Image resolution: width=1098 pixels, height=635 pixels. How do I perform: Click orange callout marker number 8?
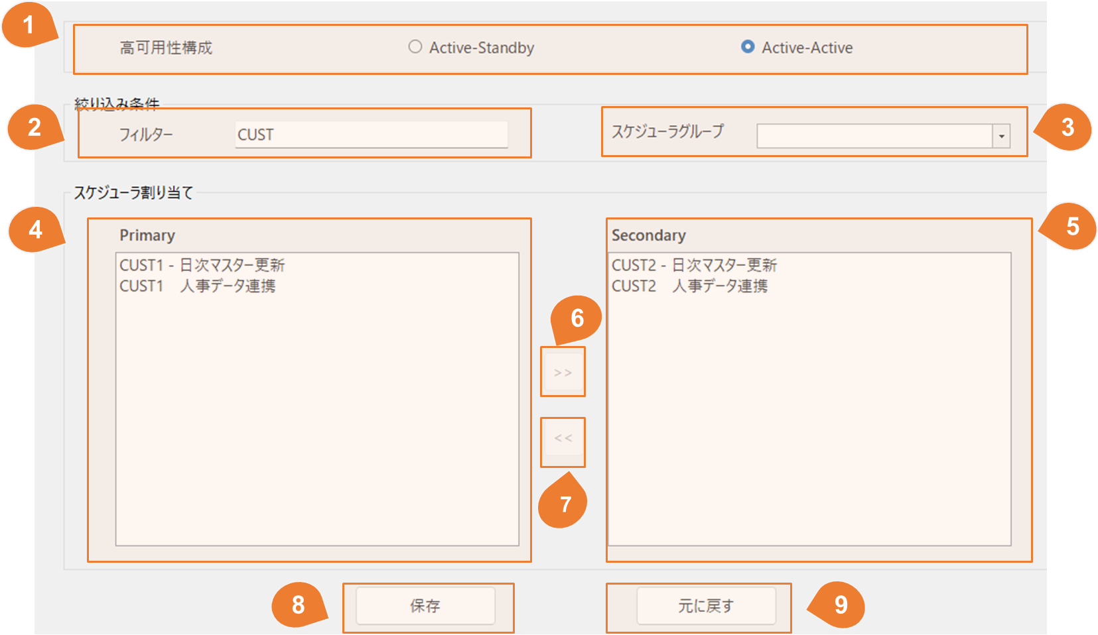299,605
